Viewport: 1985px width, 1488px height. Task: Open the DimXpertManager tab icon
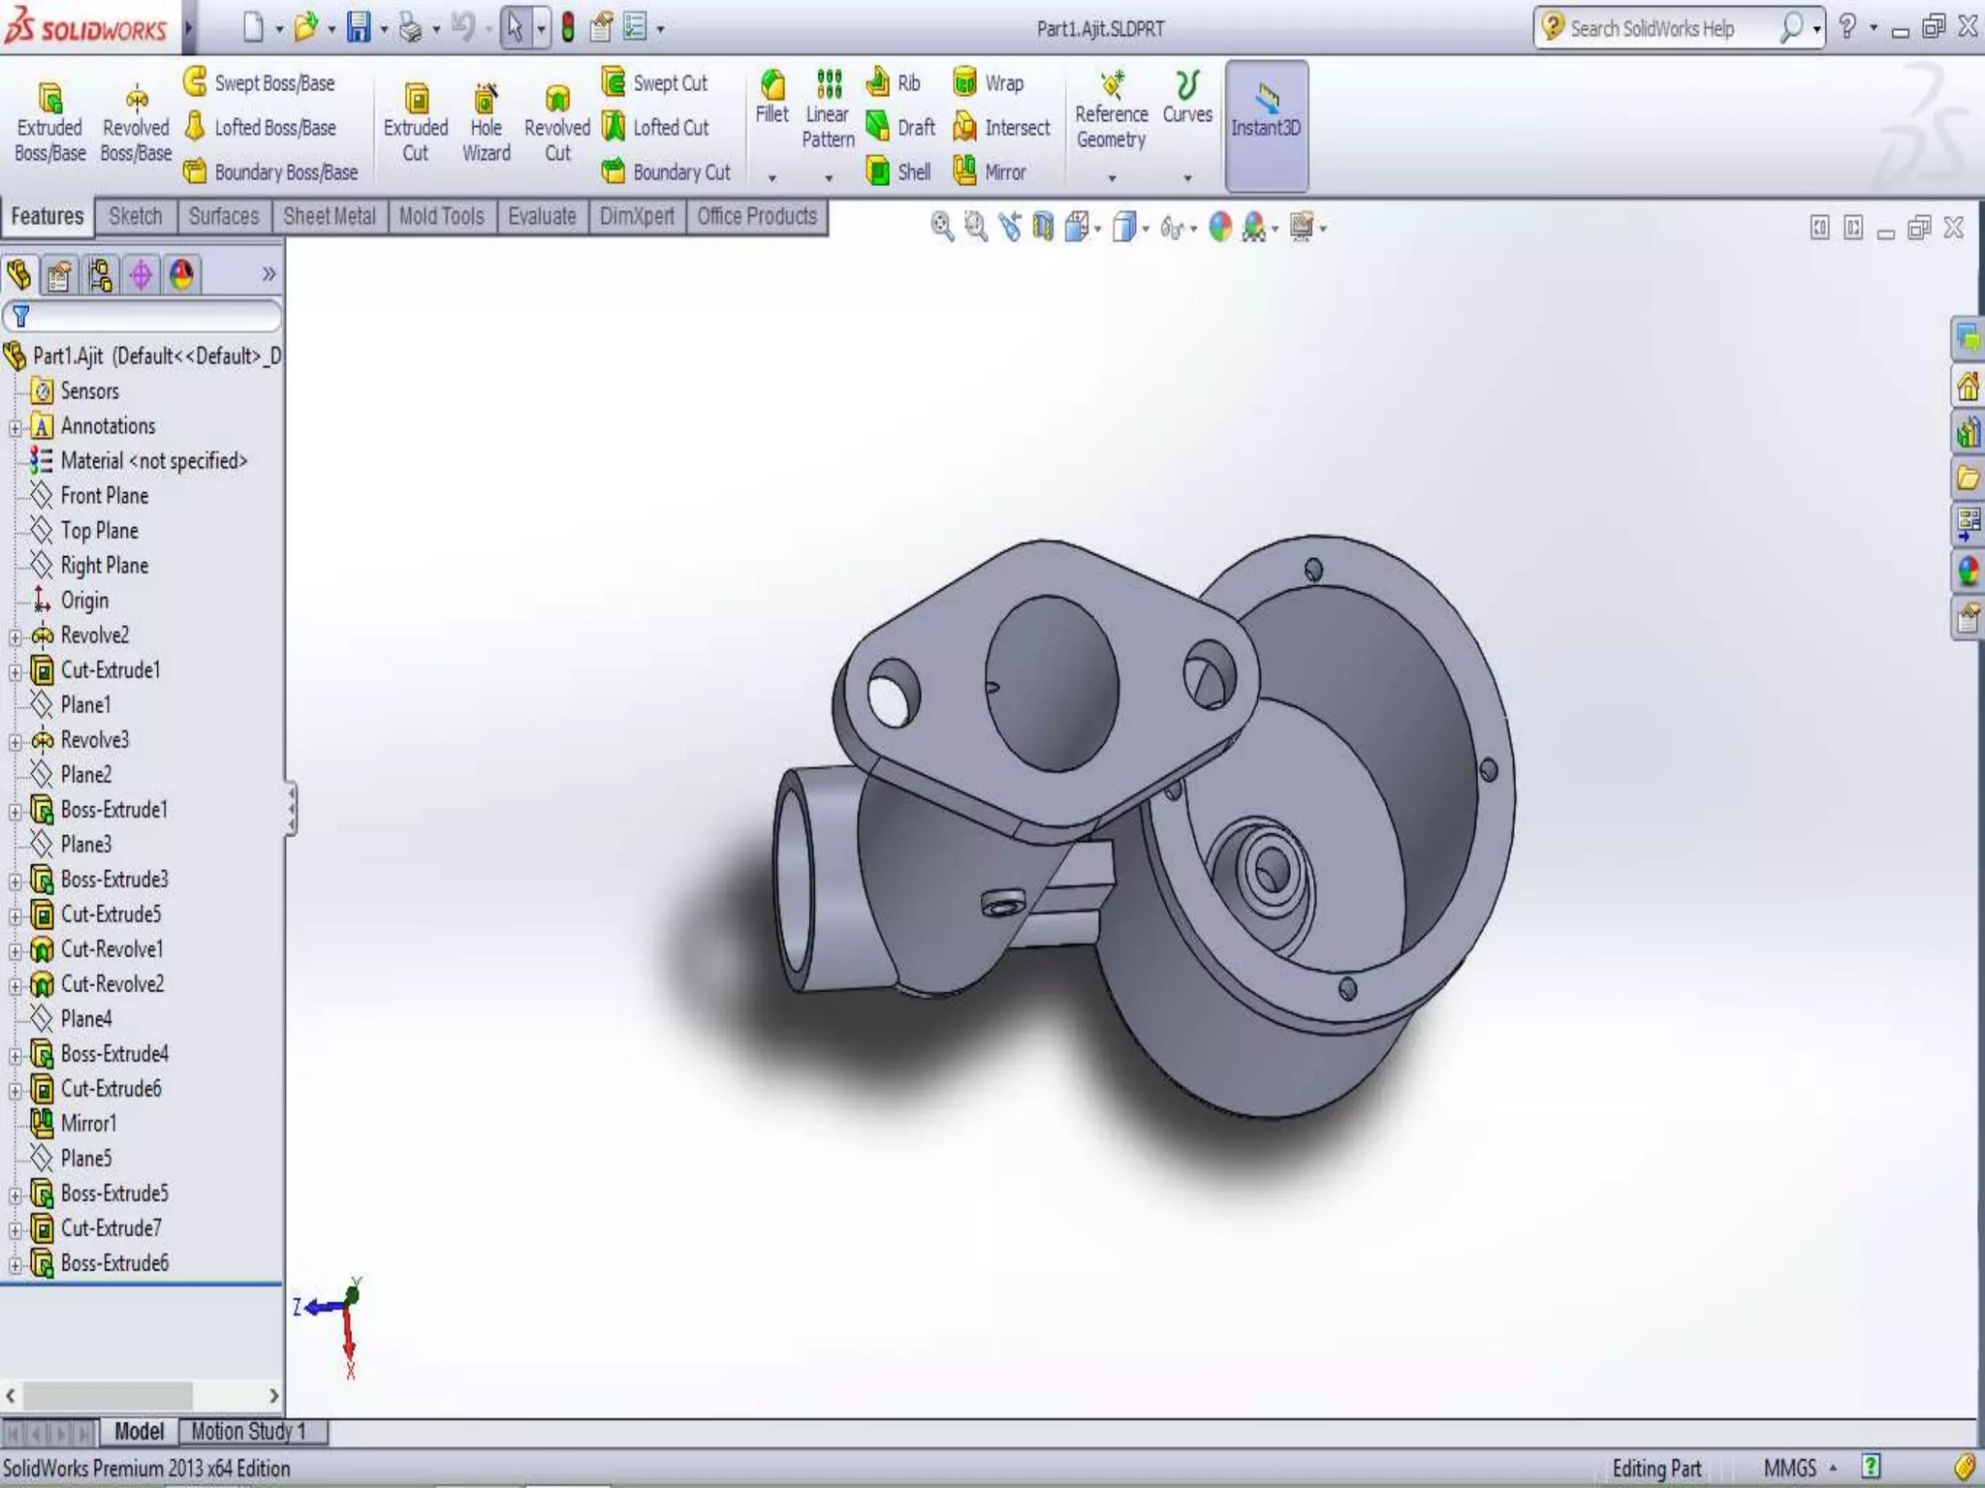pos(141,275)
